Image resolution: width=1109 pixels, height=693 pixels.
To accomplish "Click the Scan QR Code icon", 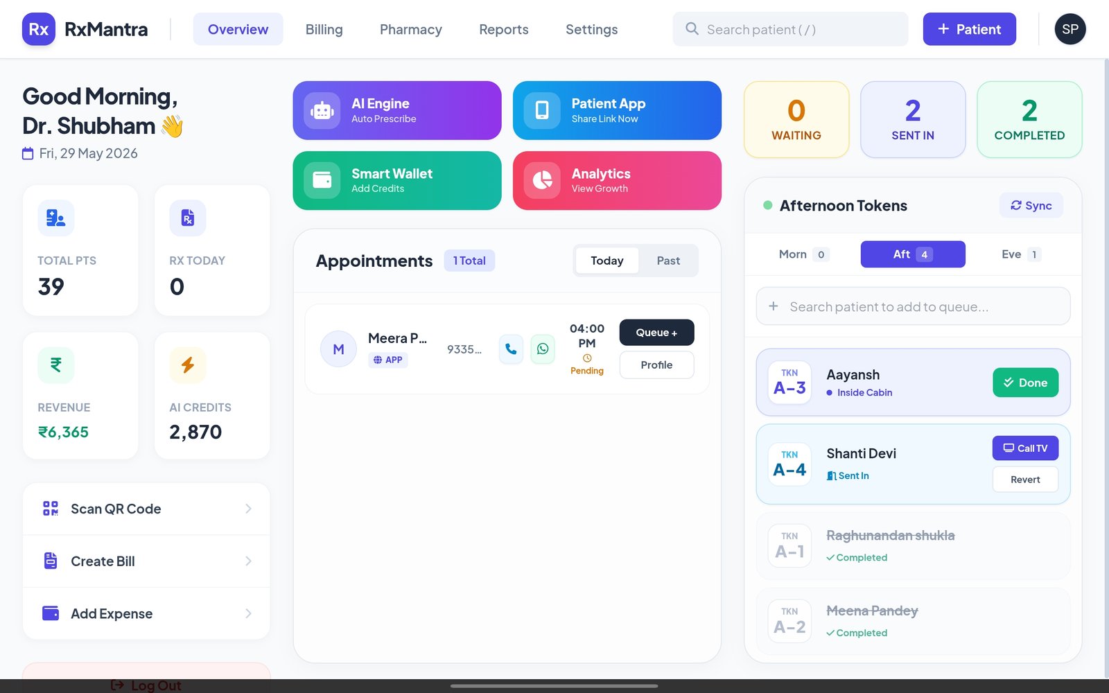I will coord(51,509).
